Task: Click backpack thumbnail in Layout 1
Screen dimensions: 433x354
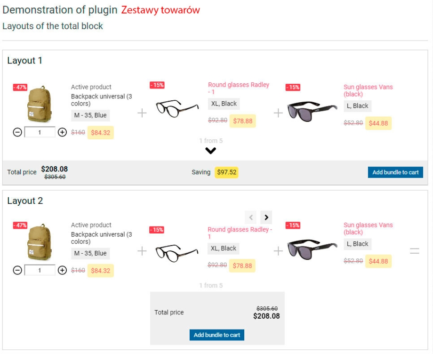Action: point(40,104)
